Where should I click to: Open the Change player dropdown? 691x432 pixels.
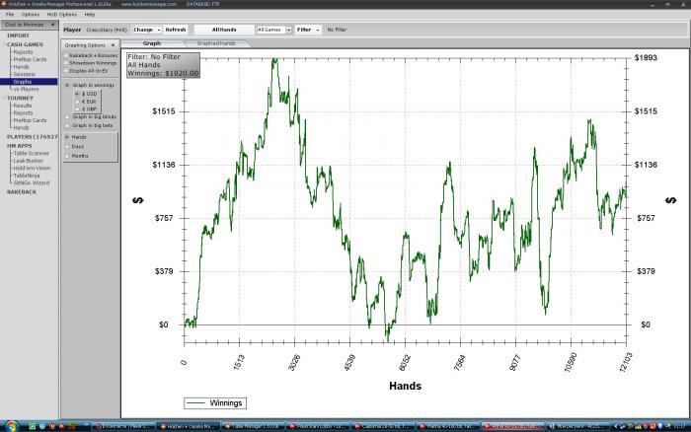pos(147,30)
